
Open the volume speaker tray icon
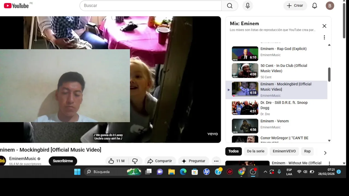pos(305,172)
